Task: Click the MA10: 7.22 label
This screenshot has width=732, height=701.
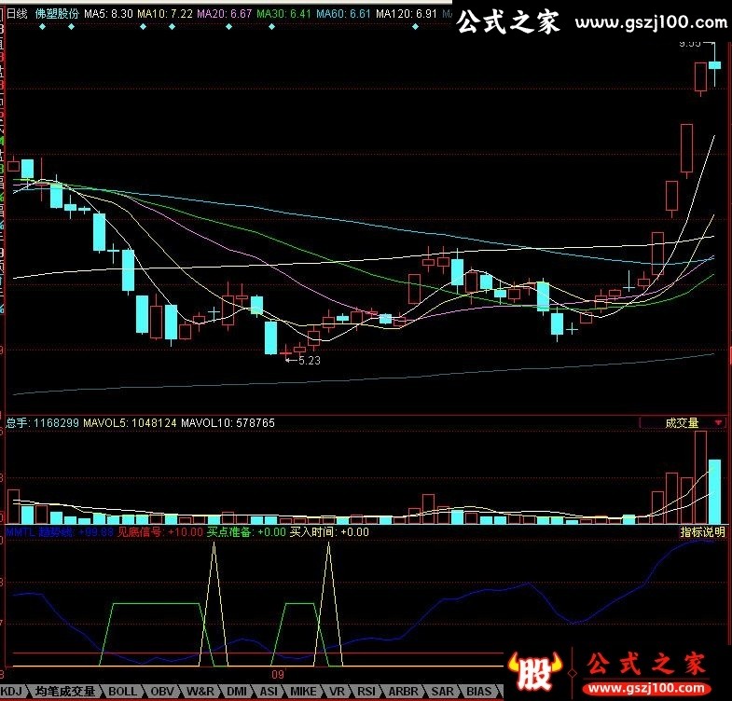Action: coord(165,14)
